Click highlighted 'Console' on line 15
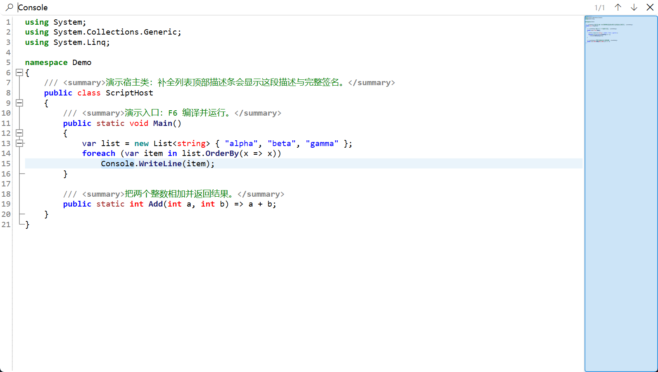 (117, 163)
